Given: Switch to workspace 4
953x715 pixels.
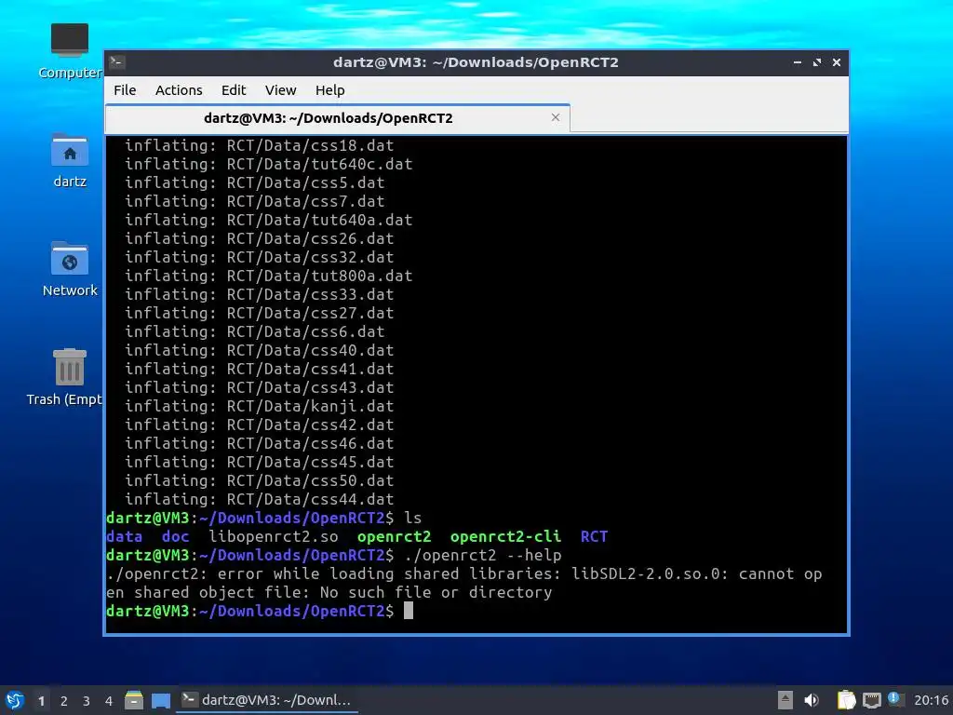Looking at the screenshot, I should [x=109, y=701].
